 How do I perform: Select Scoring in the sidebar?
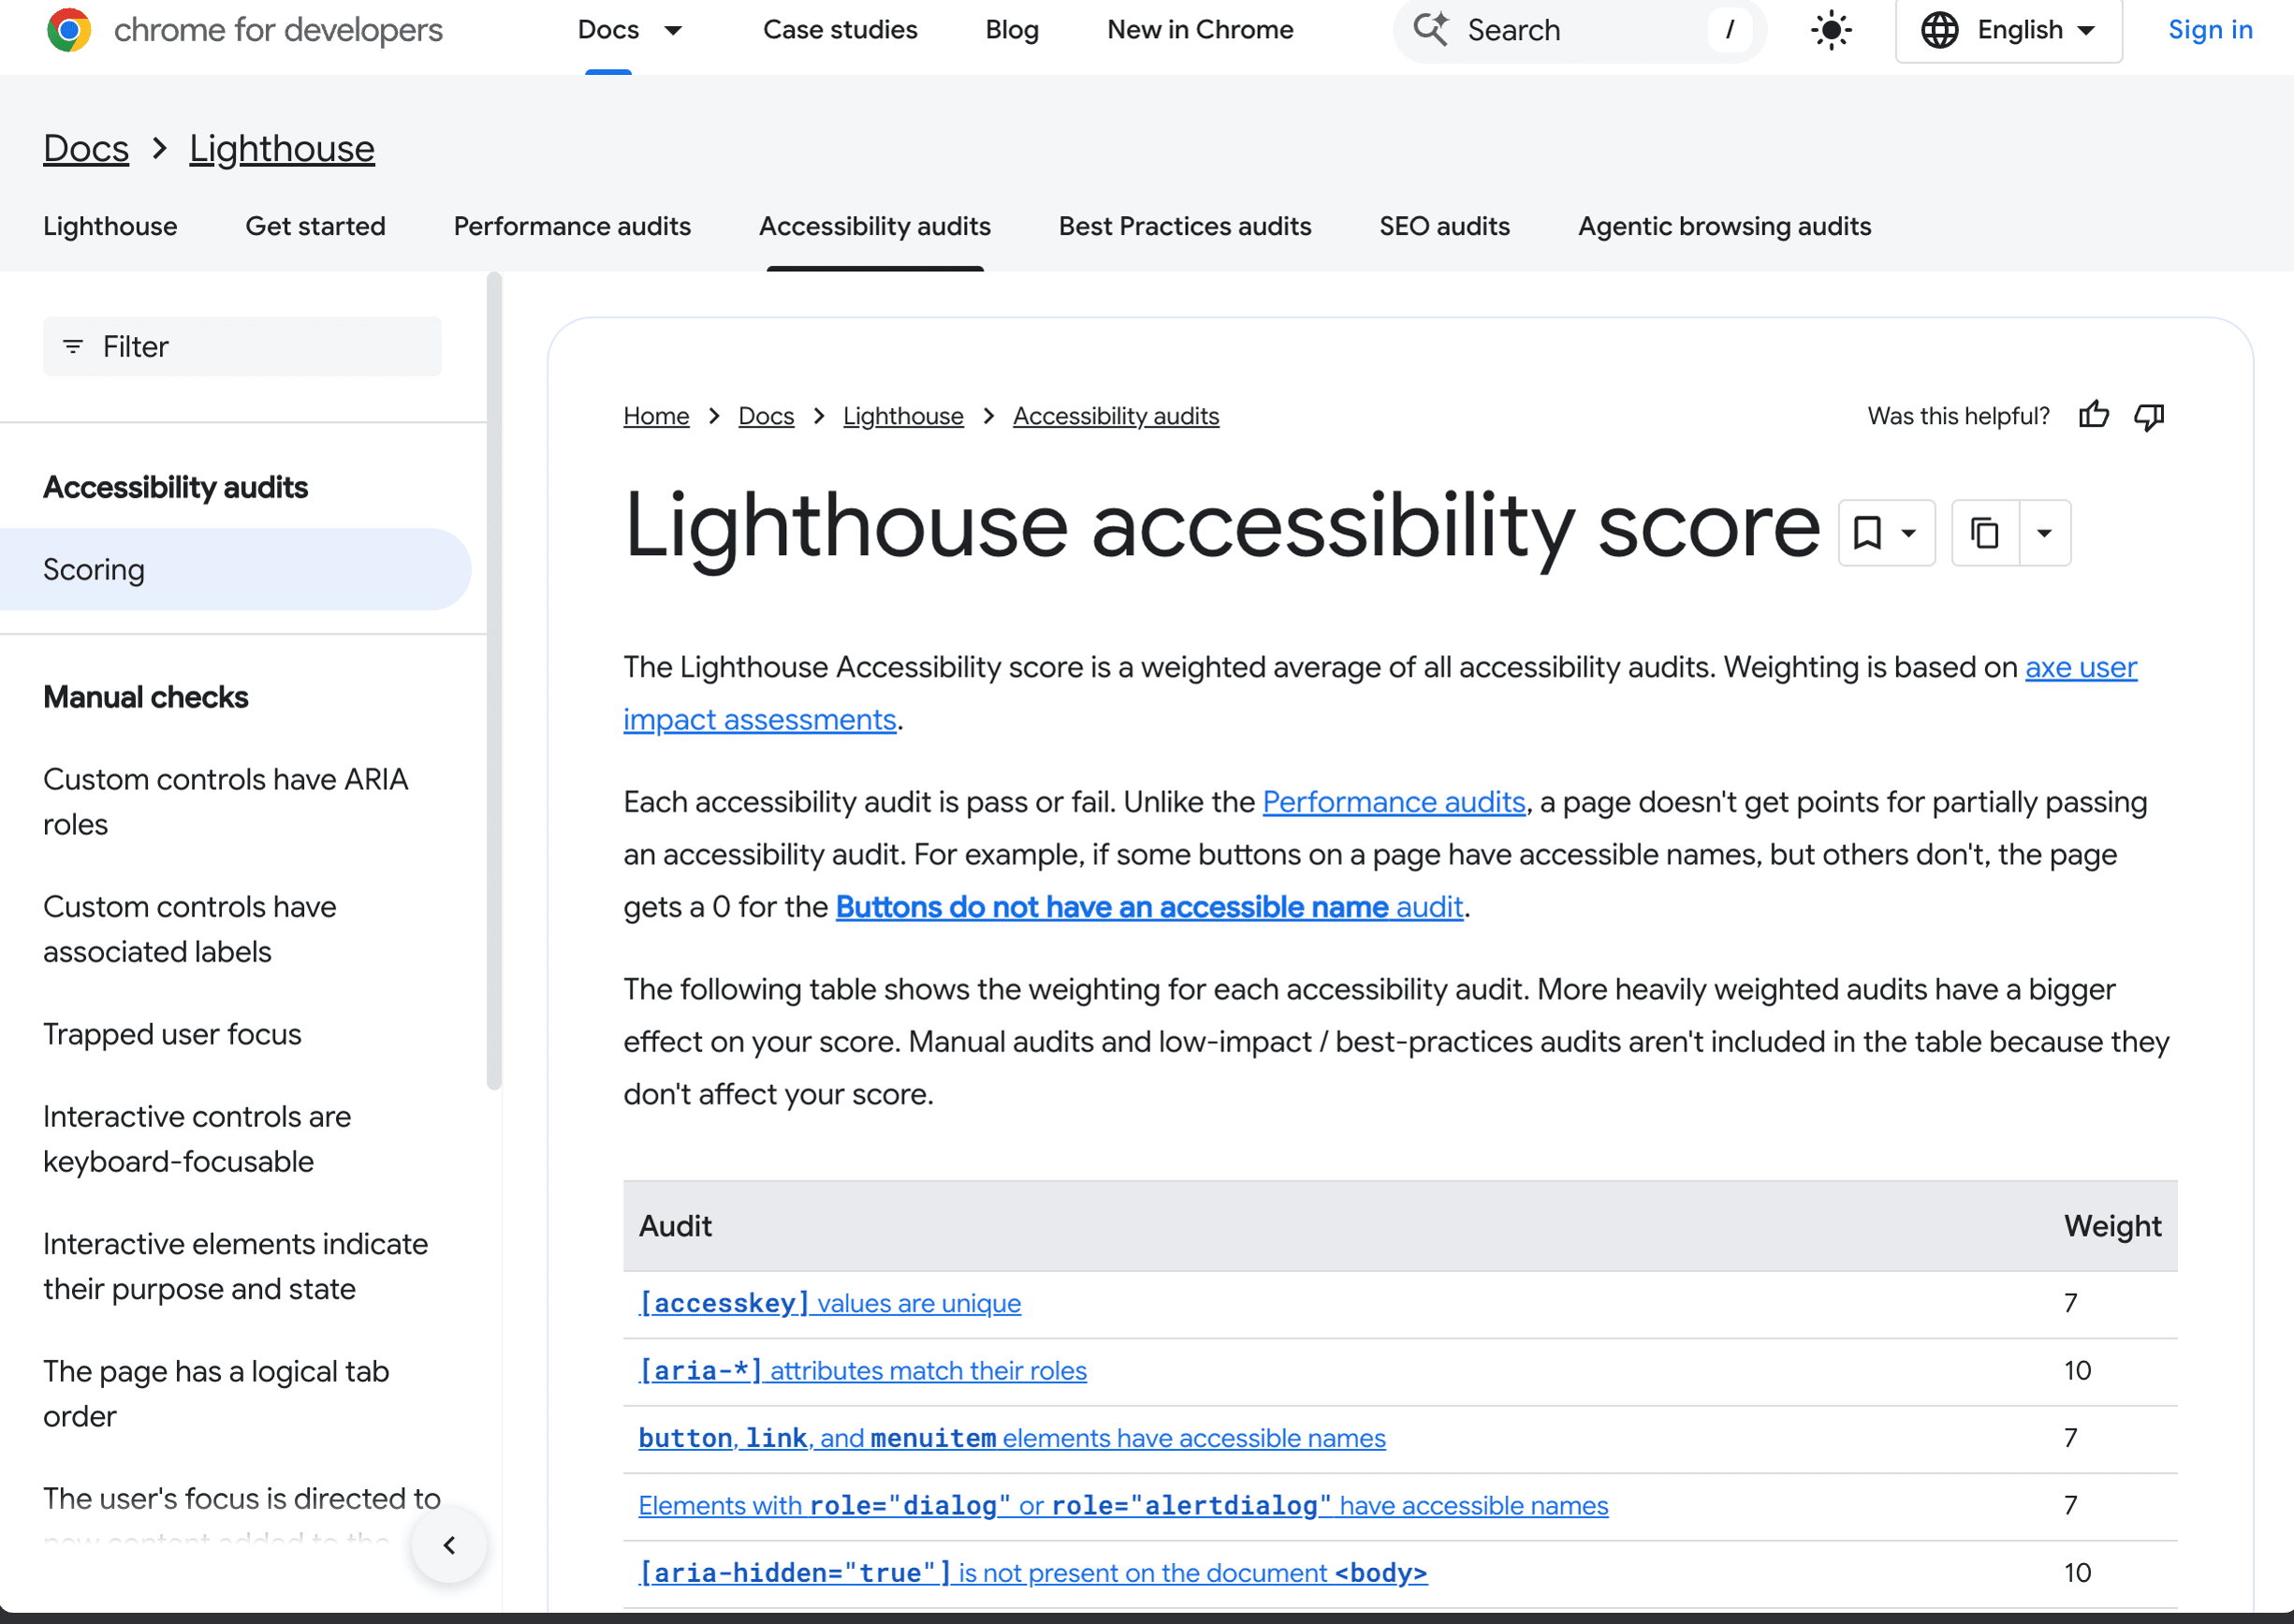[x=235, y=570]
